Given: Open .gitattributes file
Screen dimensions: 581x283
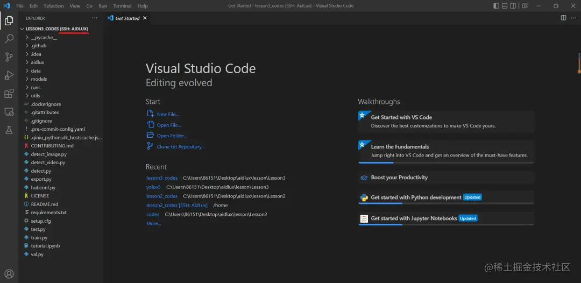Looking at the screenshot, I should tap(61, 112).
